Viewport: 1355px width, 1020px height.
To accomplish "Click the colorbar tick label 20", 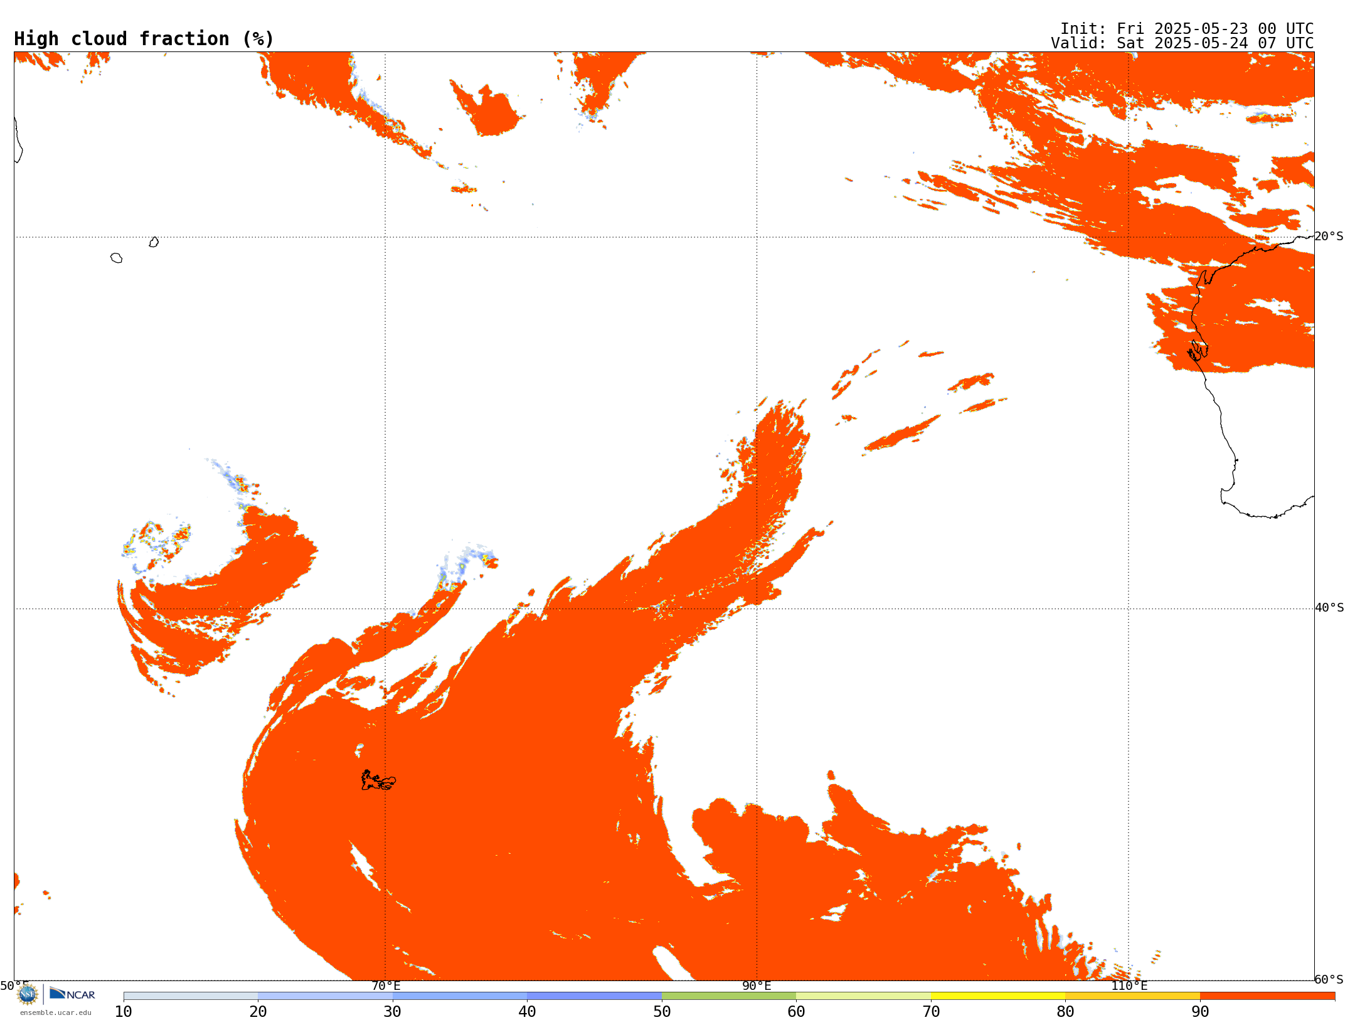I will [258, 1012].
